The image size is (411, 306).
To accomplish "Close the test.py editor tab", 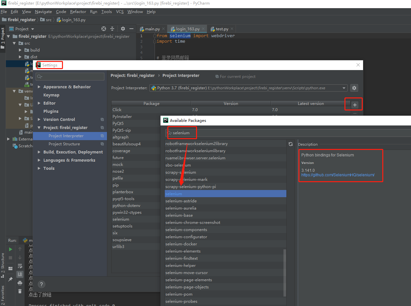I will 232,29.
